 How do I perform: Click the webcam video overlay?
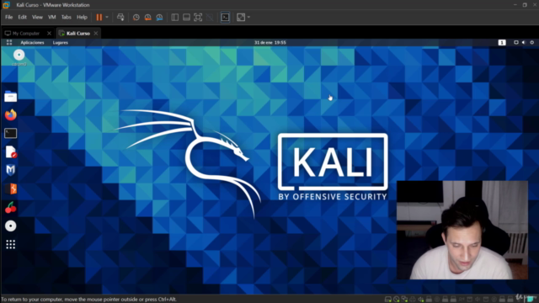462,230
